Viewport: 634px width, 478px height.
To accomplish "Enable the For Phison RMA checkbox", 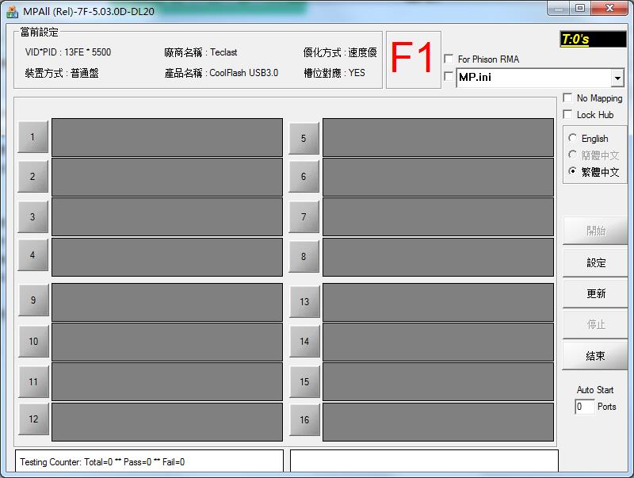I will coord(449,59).
